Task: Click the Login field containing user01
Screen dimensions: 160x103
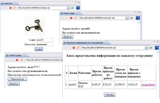Action: [x=44, y=40]
